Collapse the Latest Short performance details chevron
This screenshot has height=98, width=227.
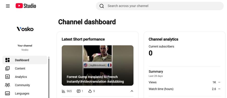click(x=132, y=91)
